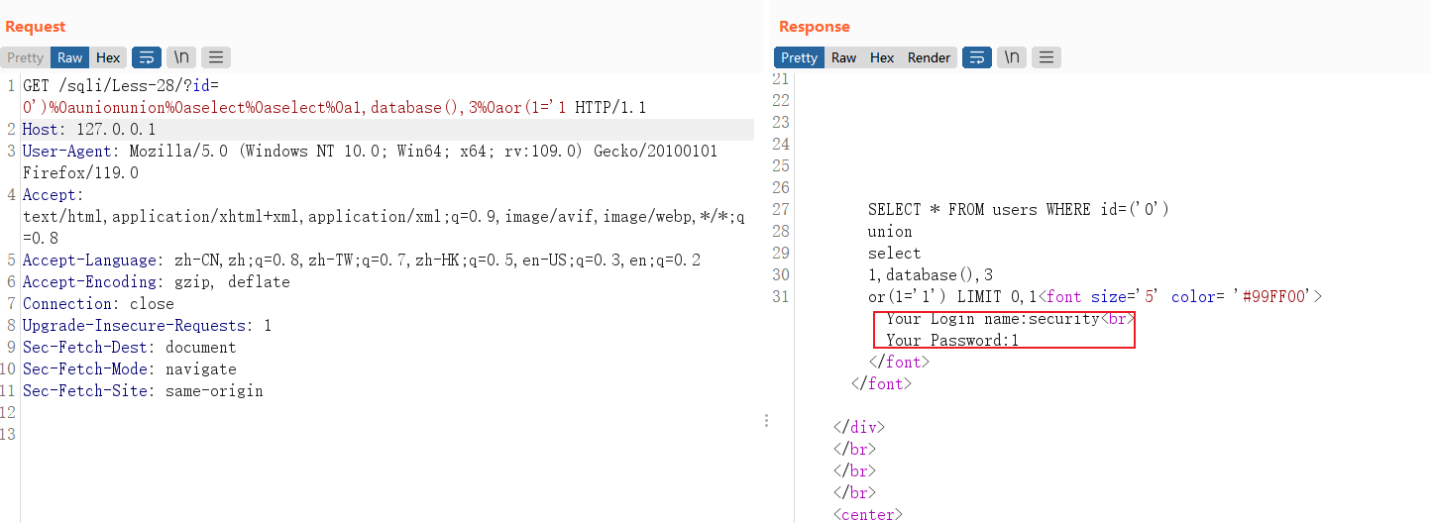Click 'Accept-Encoding: gzip, deflate' header
Viewport: 1431px width, 523px height.
pyautogui.click(x=157, y=282)
